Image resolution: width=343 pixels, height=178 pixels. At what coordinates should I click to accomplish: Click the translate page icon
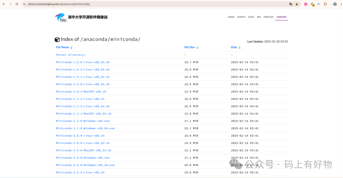click(291, 4)
